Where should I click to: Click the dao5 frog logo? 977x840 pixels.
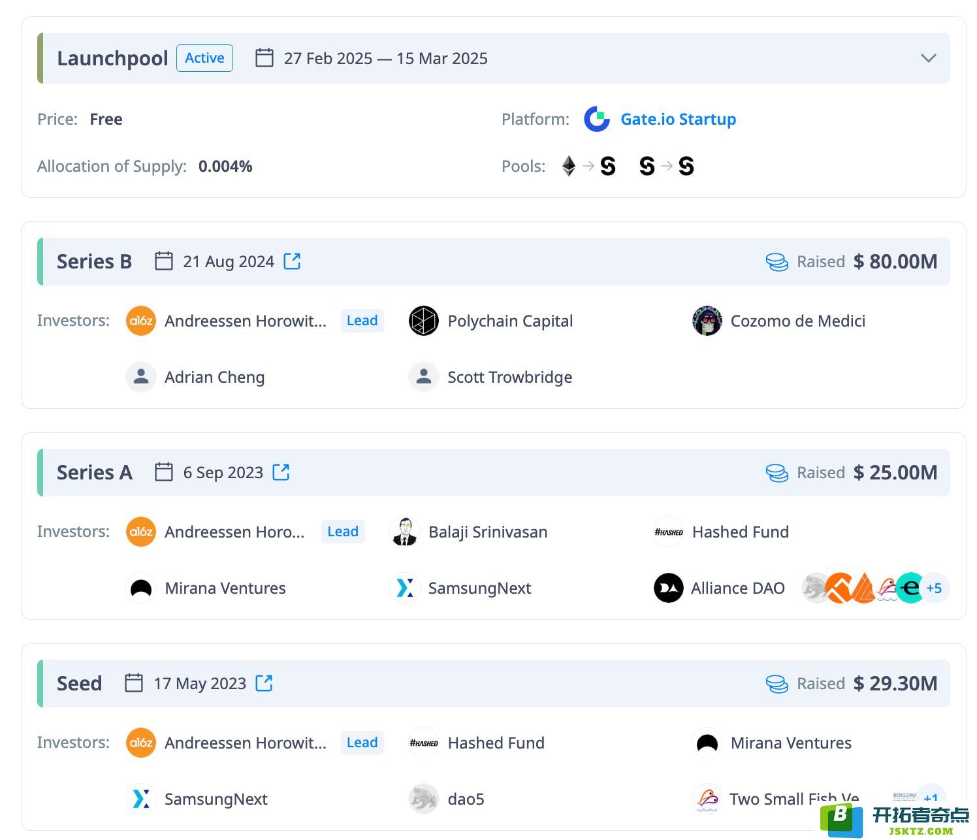coord(424,799)
